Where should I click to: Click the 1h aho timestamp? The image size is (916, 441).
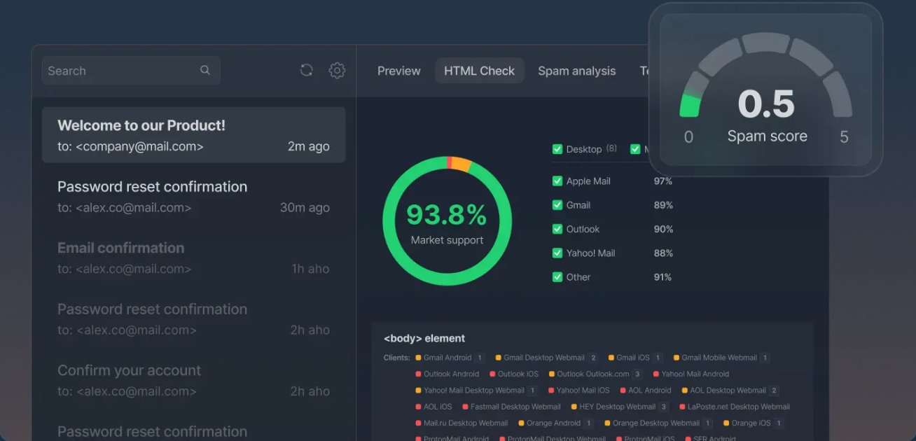click(310, 269)
